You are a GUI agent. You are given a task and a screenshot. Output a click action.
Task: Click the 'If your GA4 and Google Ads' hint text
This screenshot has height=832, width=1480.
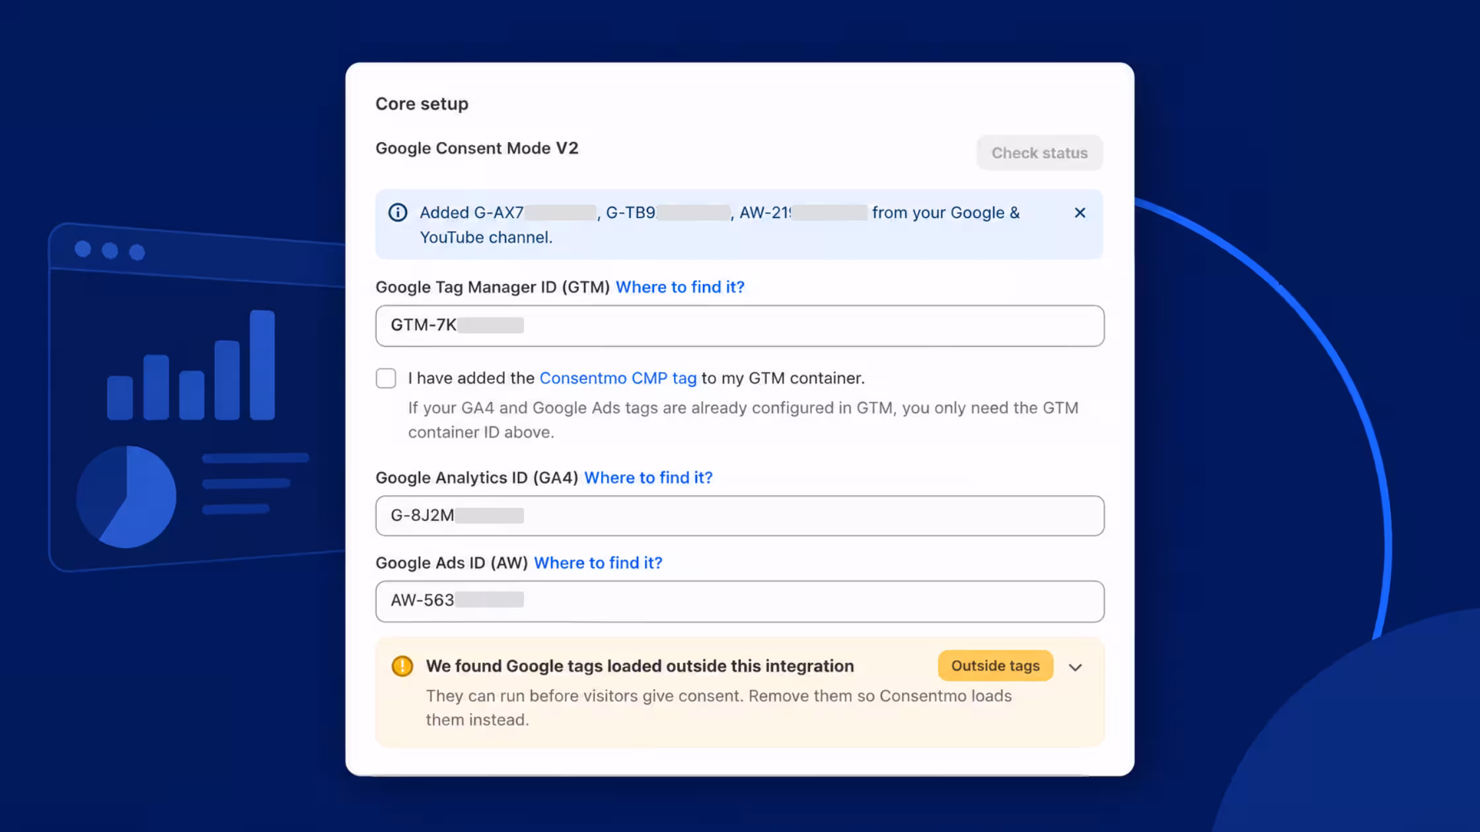coord(743,420)
